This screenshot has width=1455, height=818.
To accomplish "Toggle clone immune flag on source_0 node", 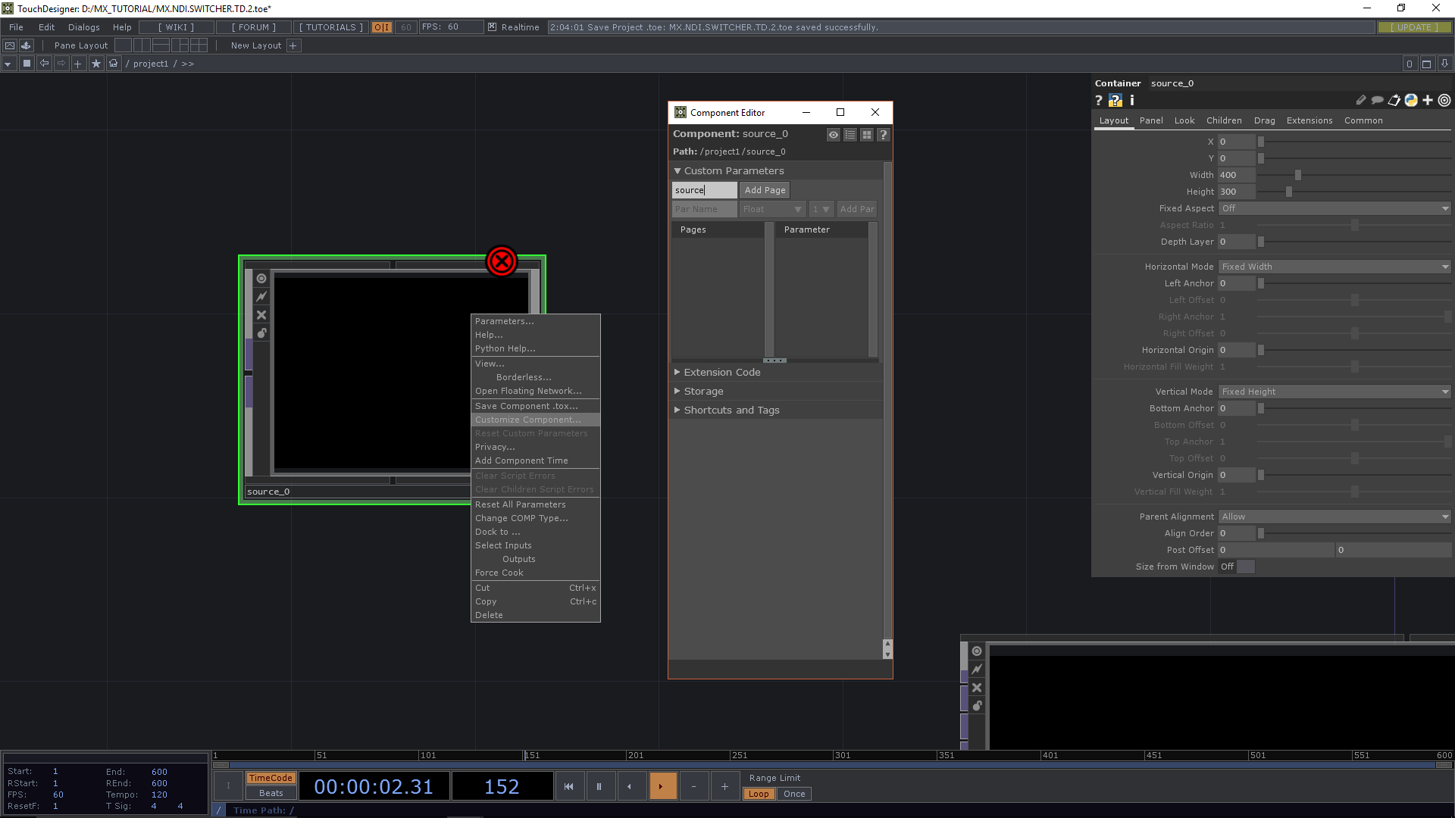I will click(x=261, y=297).
